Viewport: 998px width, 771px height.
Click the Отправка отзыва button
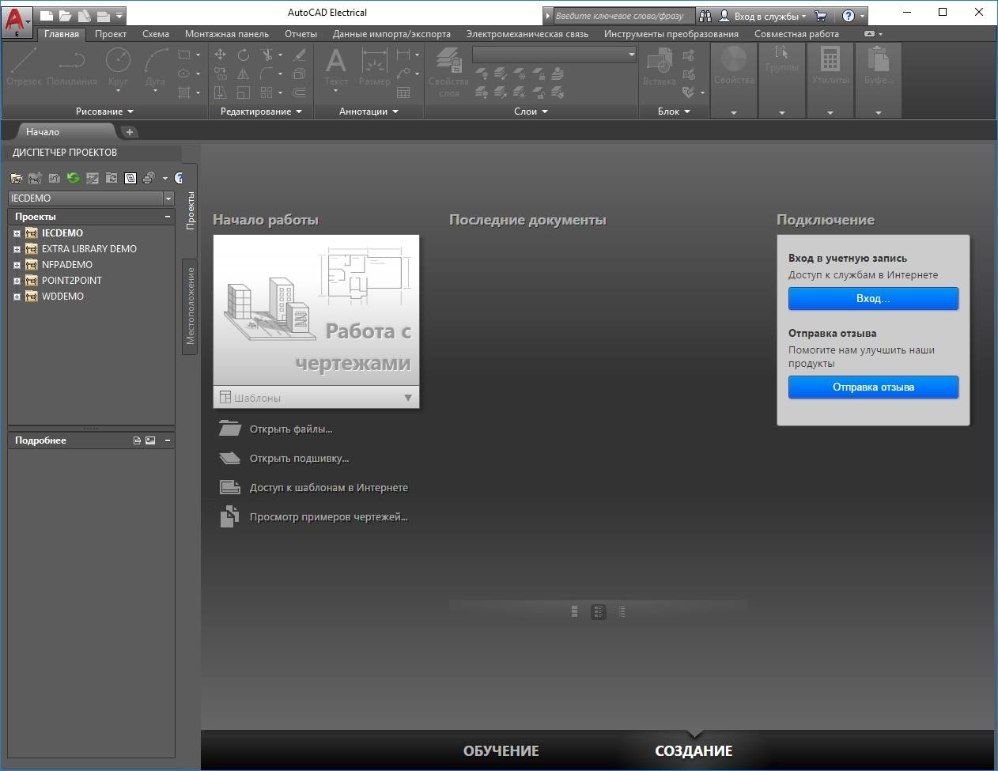click(873, 387)
